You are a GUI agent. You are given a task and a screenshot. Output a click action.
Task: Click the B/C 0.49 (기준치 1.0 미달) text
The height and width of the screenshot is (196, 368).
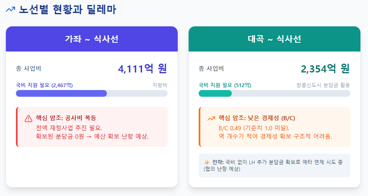click(x=254, y=128)
